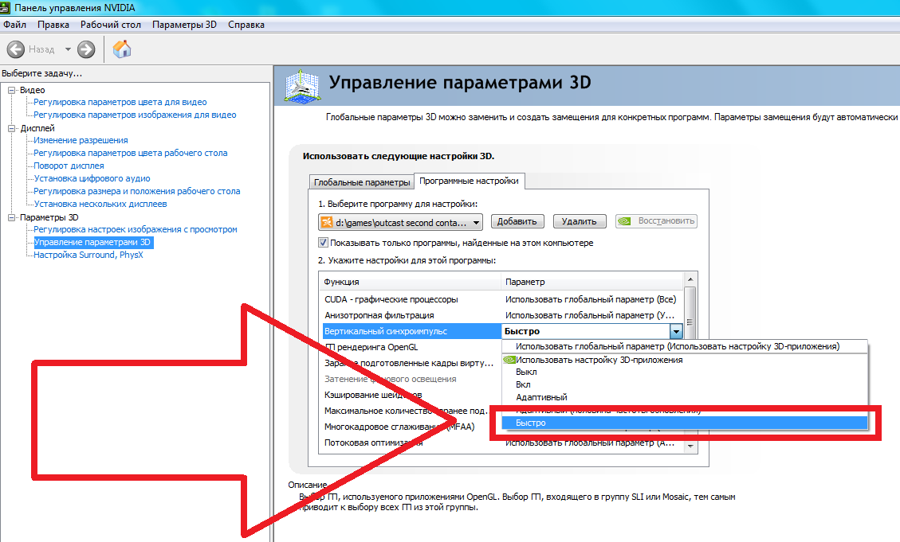Click the Дисплей tree label
The width and height of the screenshot is (900, 542).
[37, 128]
